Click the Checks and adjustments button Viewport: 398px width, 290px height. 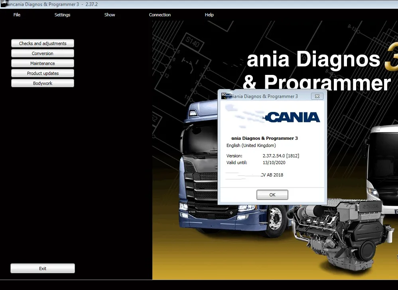click(x=43, y=43)
